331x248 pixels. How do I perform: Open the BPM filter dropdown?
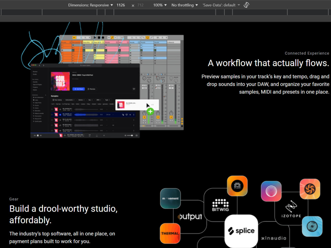(99, 100)
